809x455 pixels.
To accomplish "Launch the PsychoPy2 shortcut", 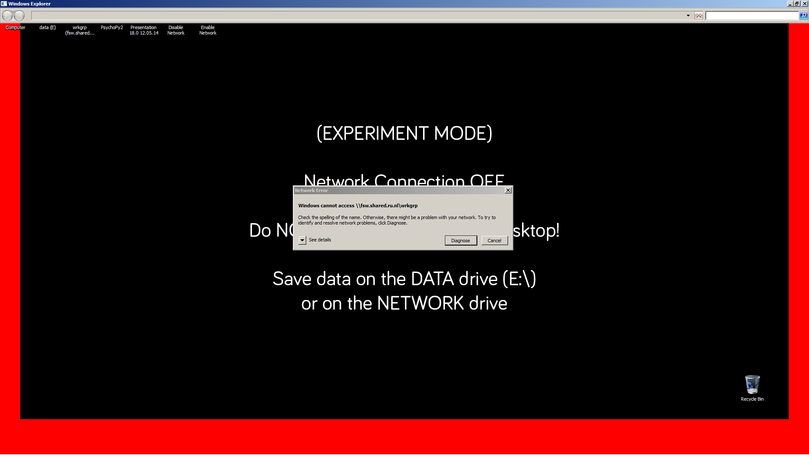I will 112,28.
